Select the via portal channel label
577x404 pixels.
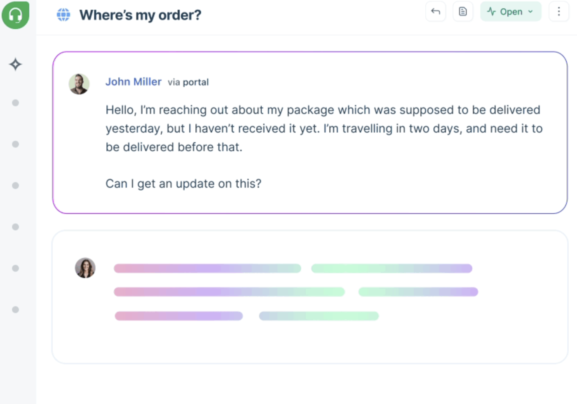[188, 82]
